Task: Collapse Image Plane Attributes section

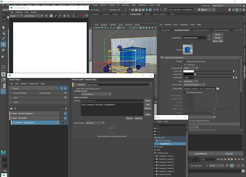Action: (x=162, y=57)
